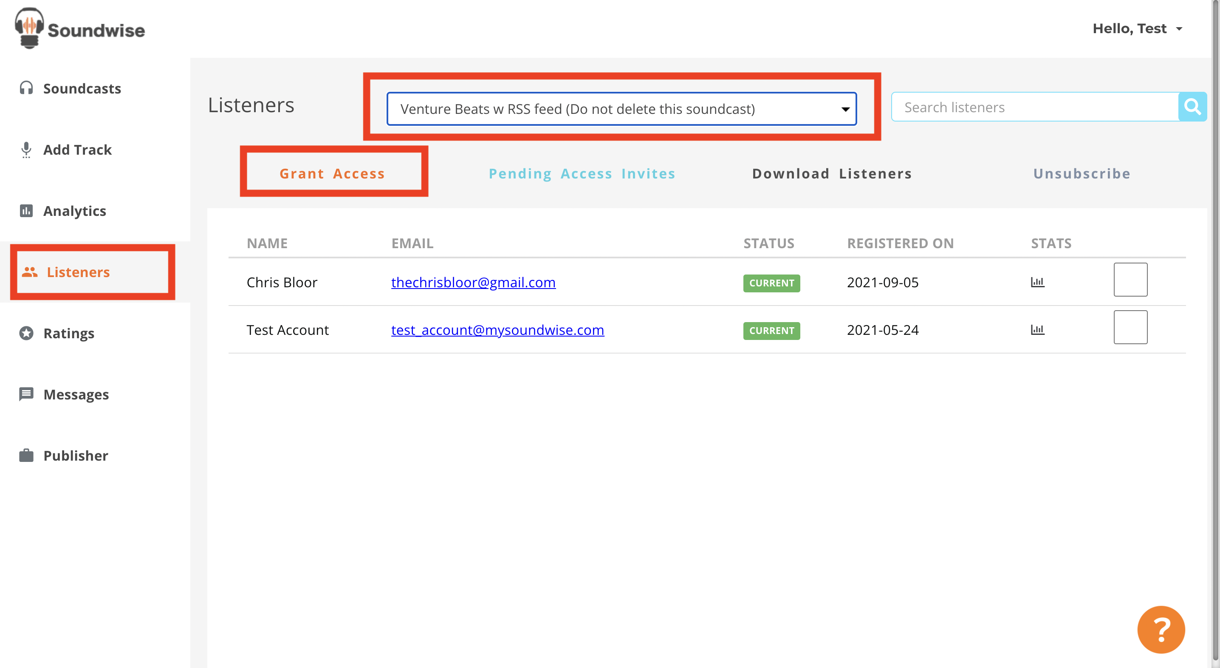This screenshot has height=668, width=1220.
Task: Open Analytics from sidebar
Action: [x=75, y=211]
